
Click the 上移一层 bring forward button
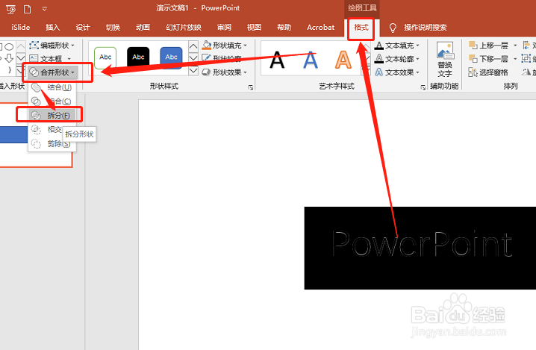point(488,45)
